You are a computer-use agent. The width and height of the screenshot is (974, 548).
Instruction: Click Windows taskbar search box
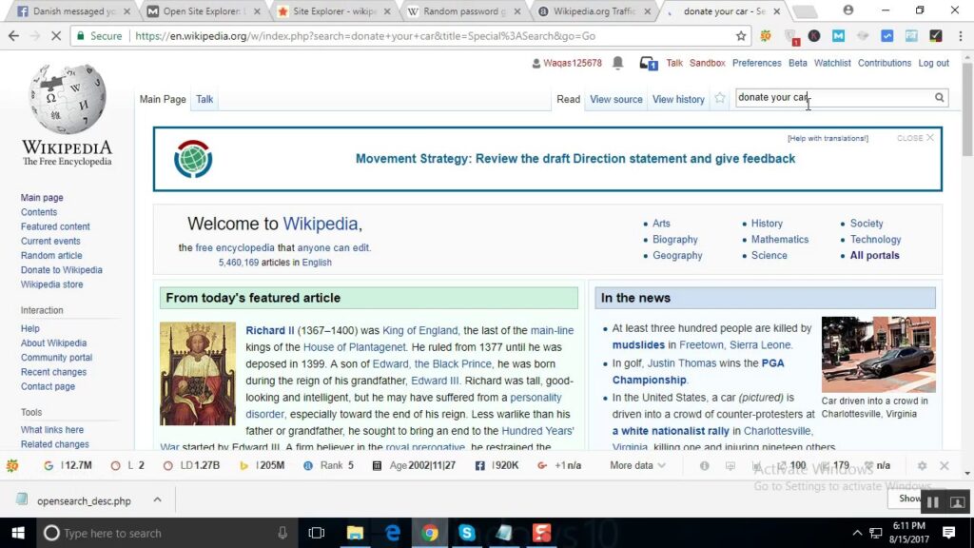[x=167, y=533]
